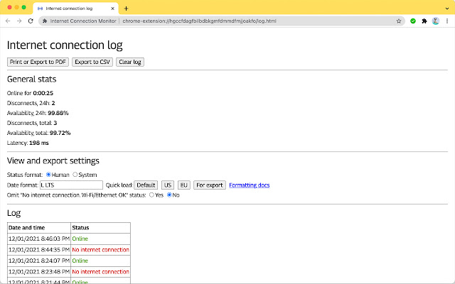The height and width of the screenshot is (284, 455).
Task: Select the System status format
Action: tap(75, 174)
